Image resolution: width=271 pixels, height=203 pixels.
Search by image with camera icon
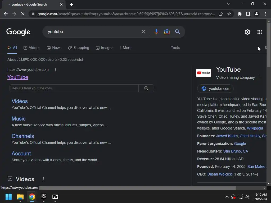[167, 32]
